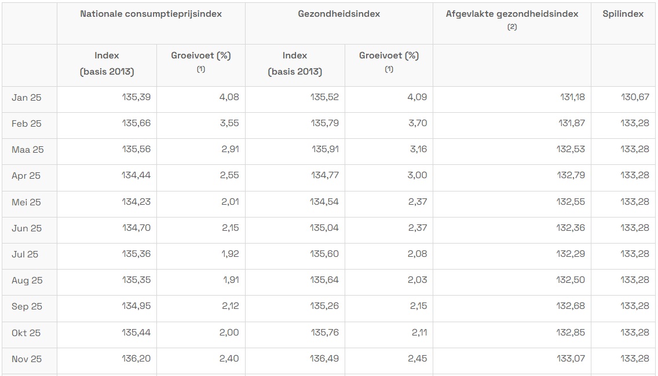Image resolution: width=658 pixels, height=376 pixels.
Task: Select the Afgevlakte gezondheidsindex header
Action: pos(512,14)
